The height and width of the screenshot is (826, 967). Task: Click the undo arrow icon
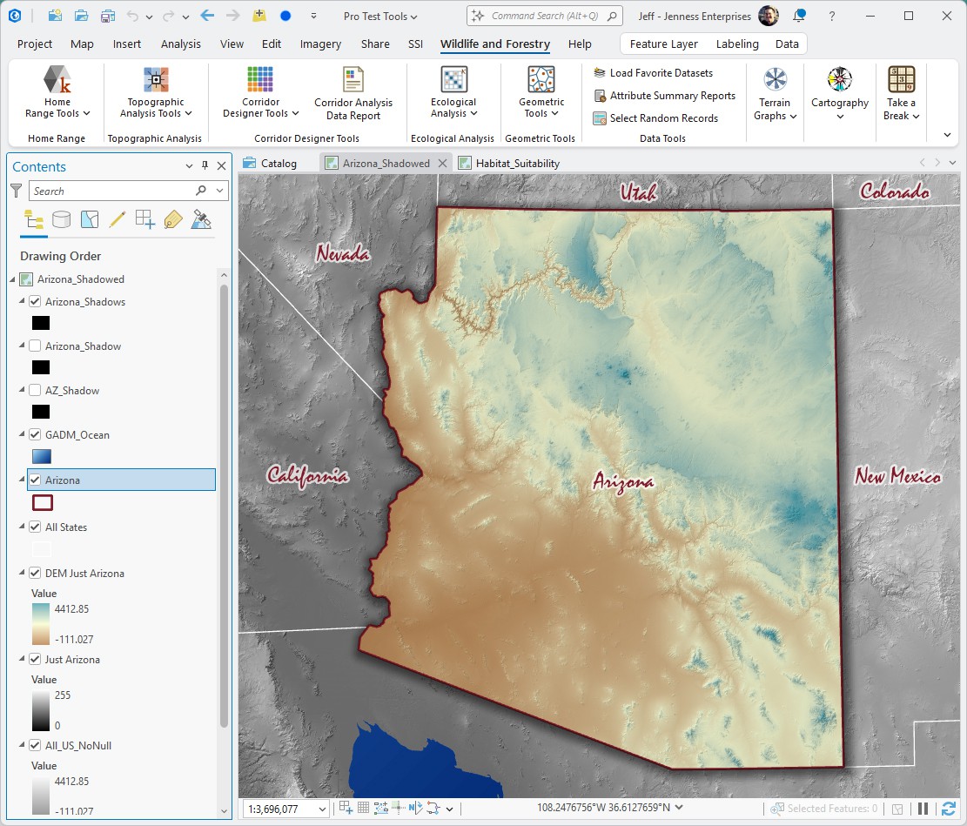[132, 16]
